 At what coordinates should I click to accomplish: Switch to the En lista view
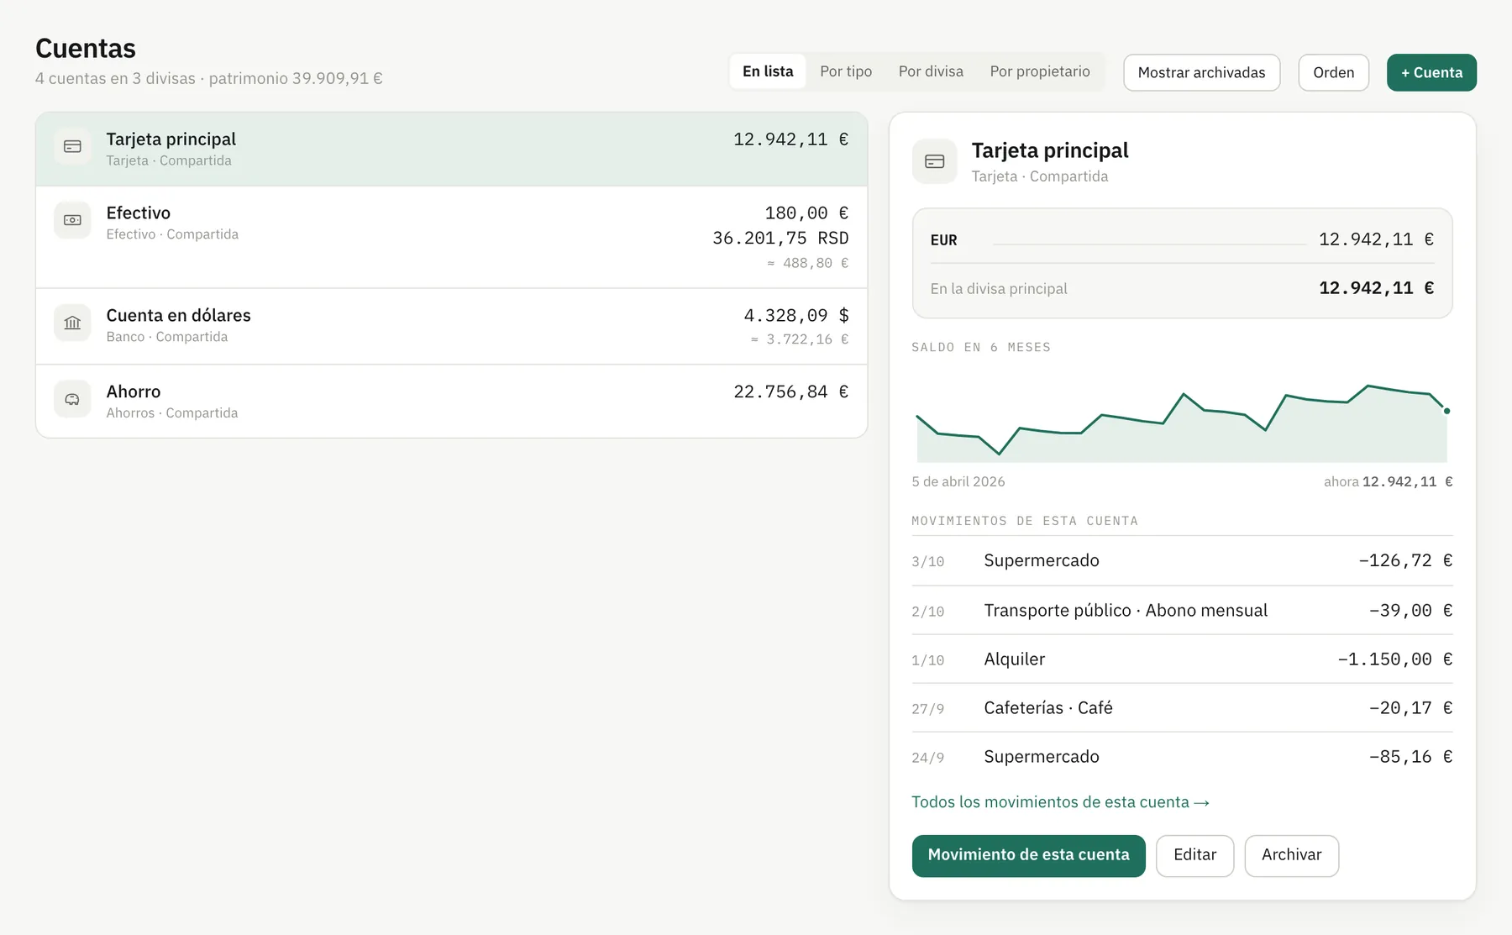[768, 71]
